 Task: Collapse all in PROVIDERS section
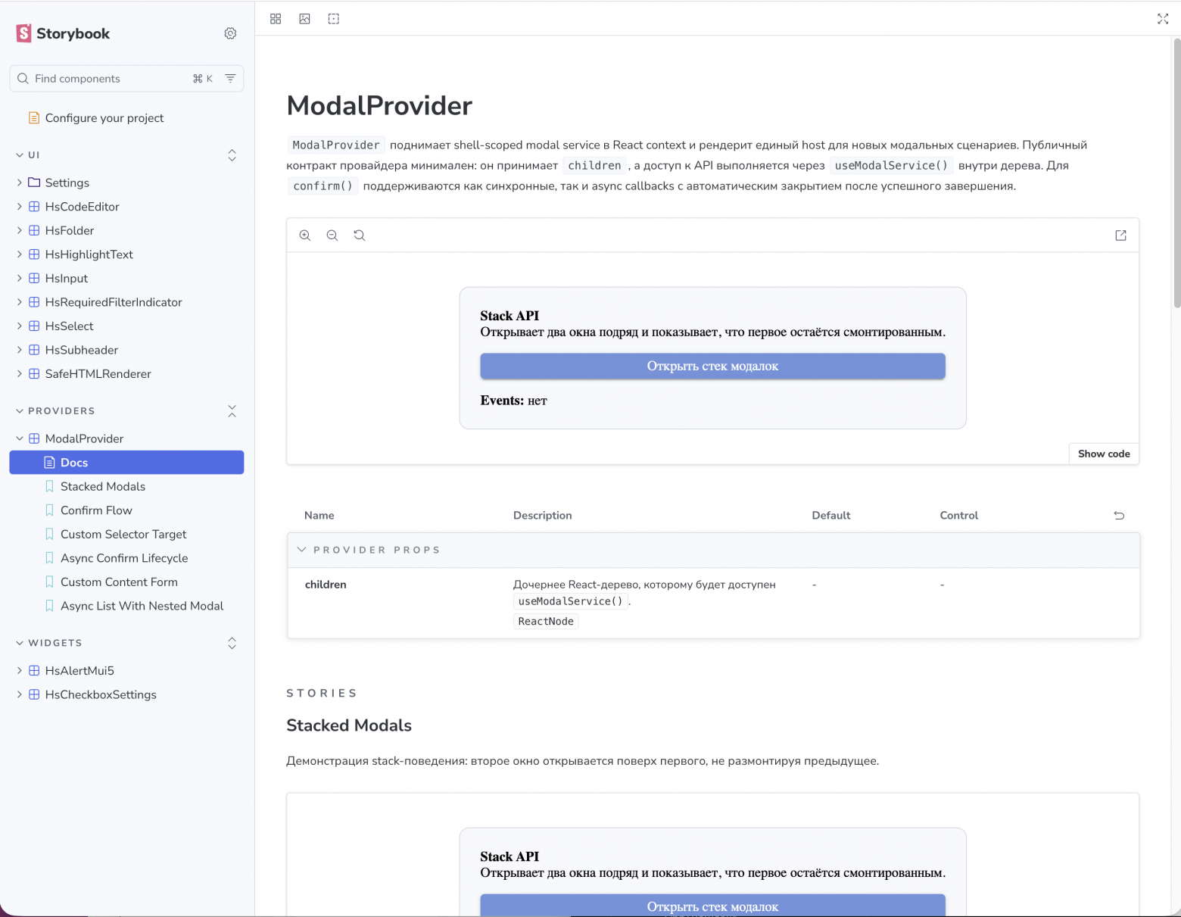coord(232,411)
